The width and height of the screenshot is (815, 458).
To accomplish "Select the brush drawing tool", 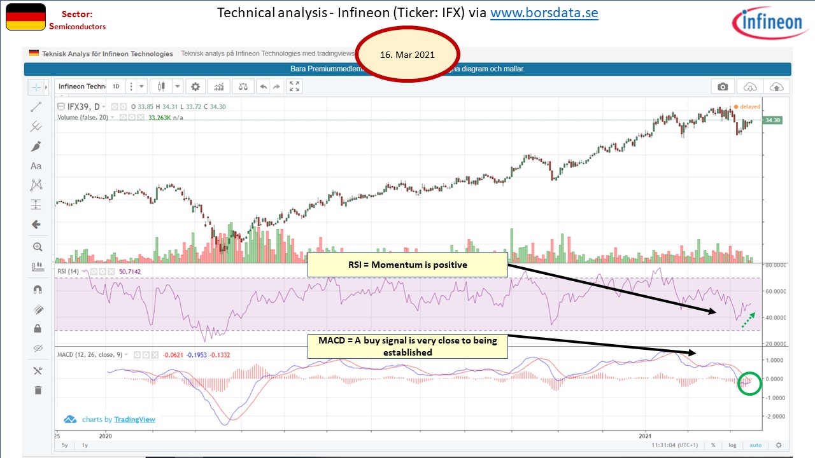I will click(36, 146).
